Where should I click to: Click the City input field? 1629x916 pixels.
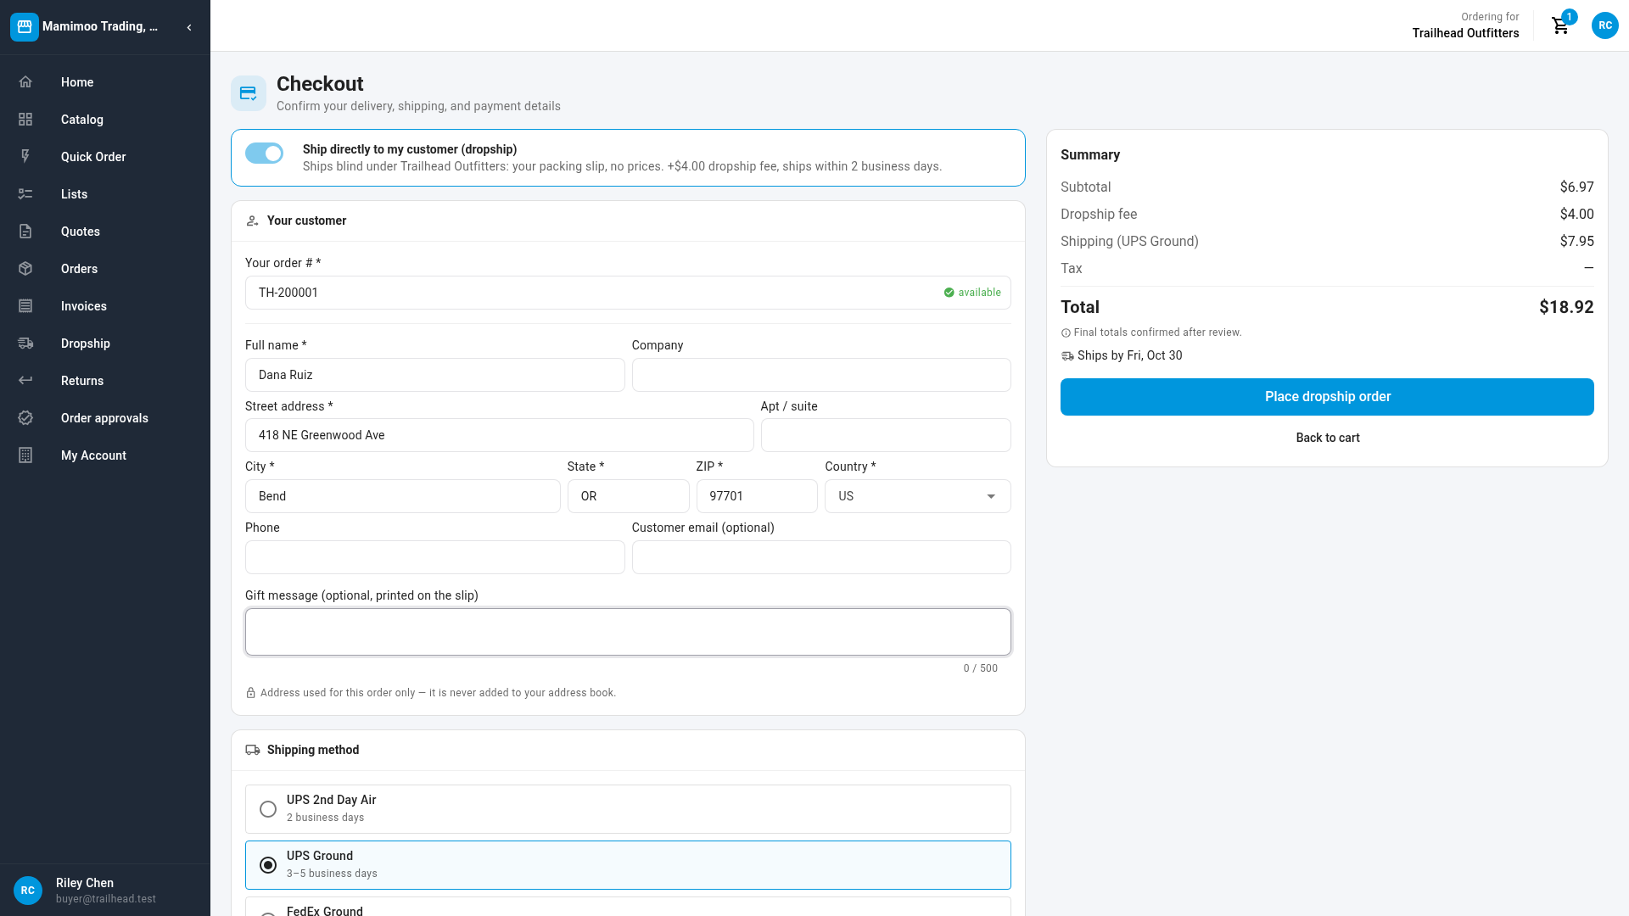(x=402, y=496)
